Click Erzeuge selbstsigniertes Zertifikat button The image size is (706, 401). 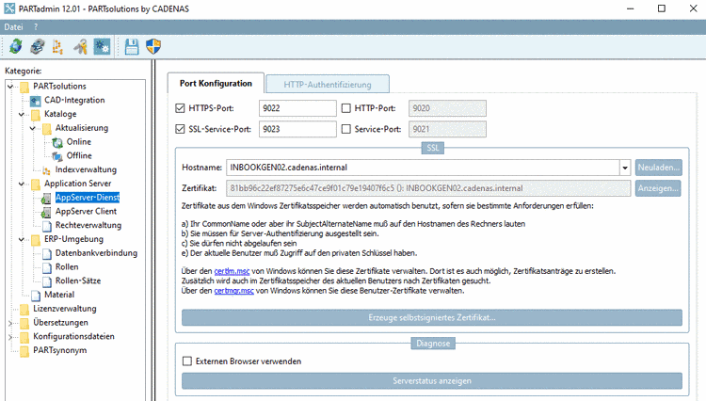(x=432, y=318)
